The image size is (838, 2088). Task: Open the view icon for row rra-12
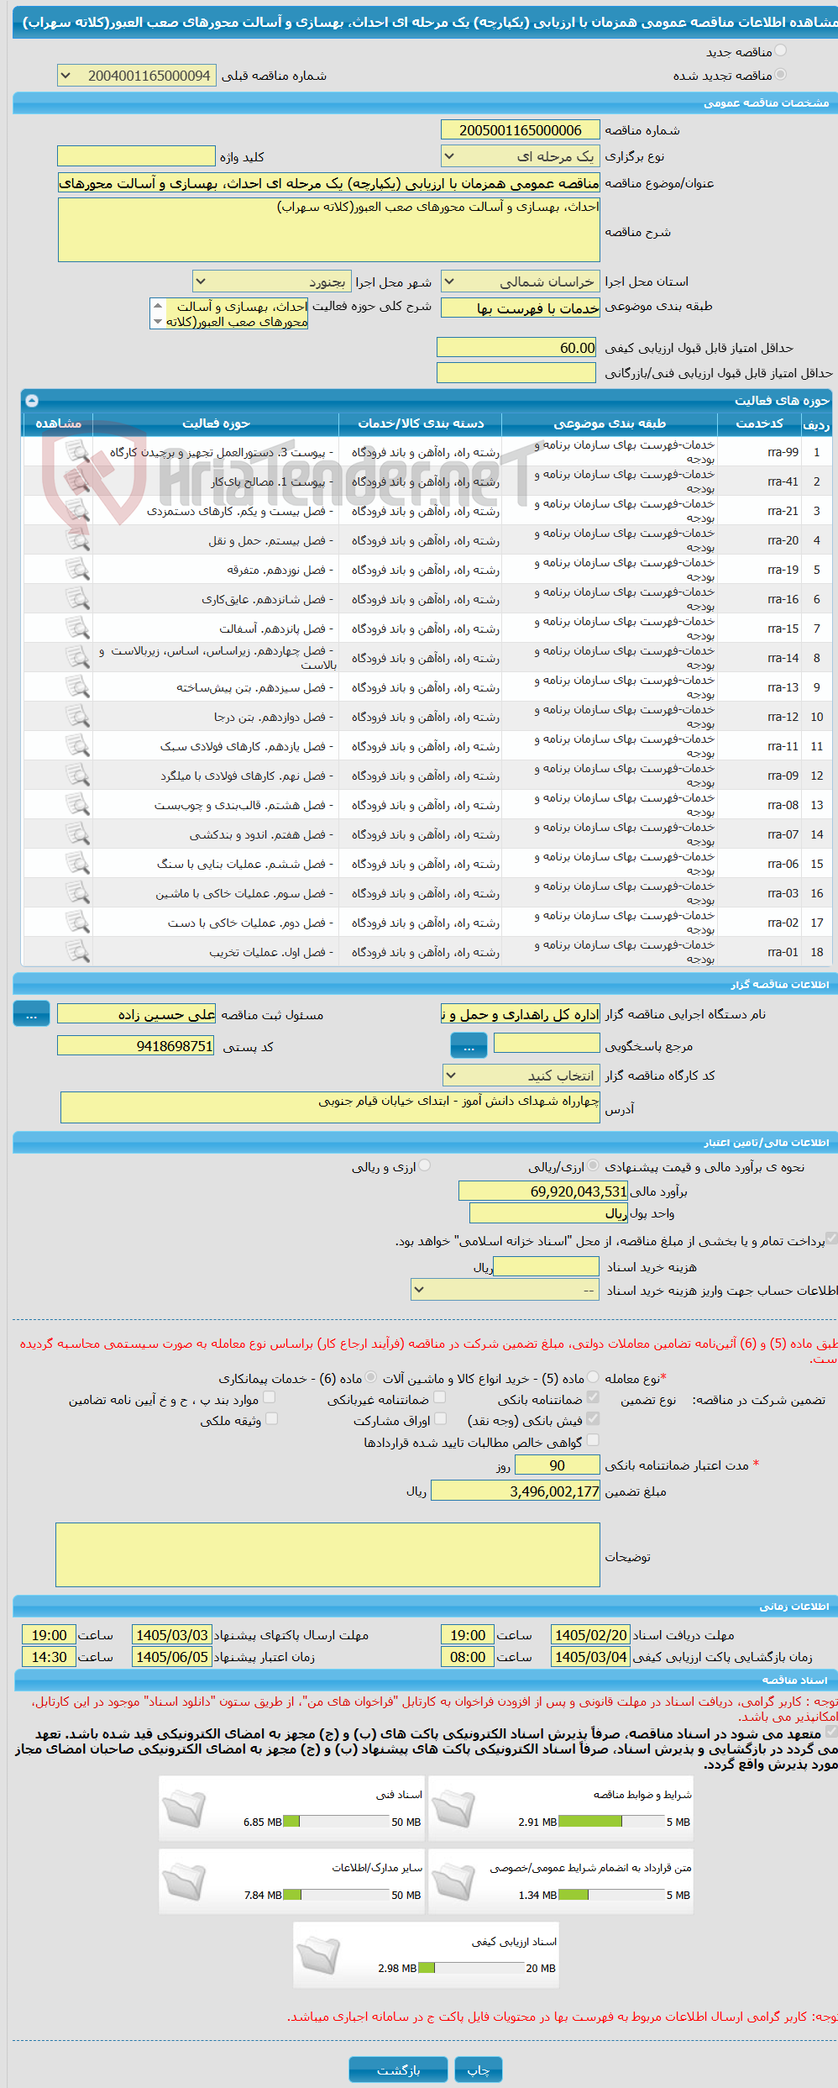77,716
